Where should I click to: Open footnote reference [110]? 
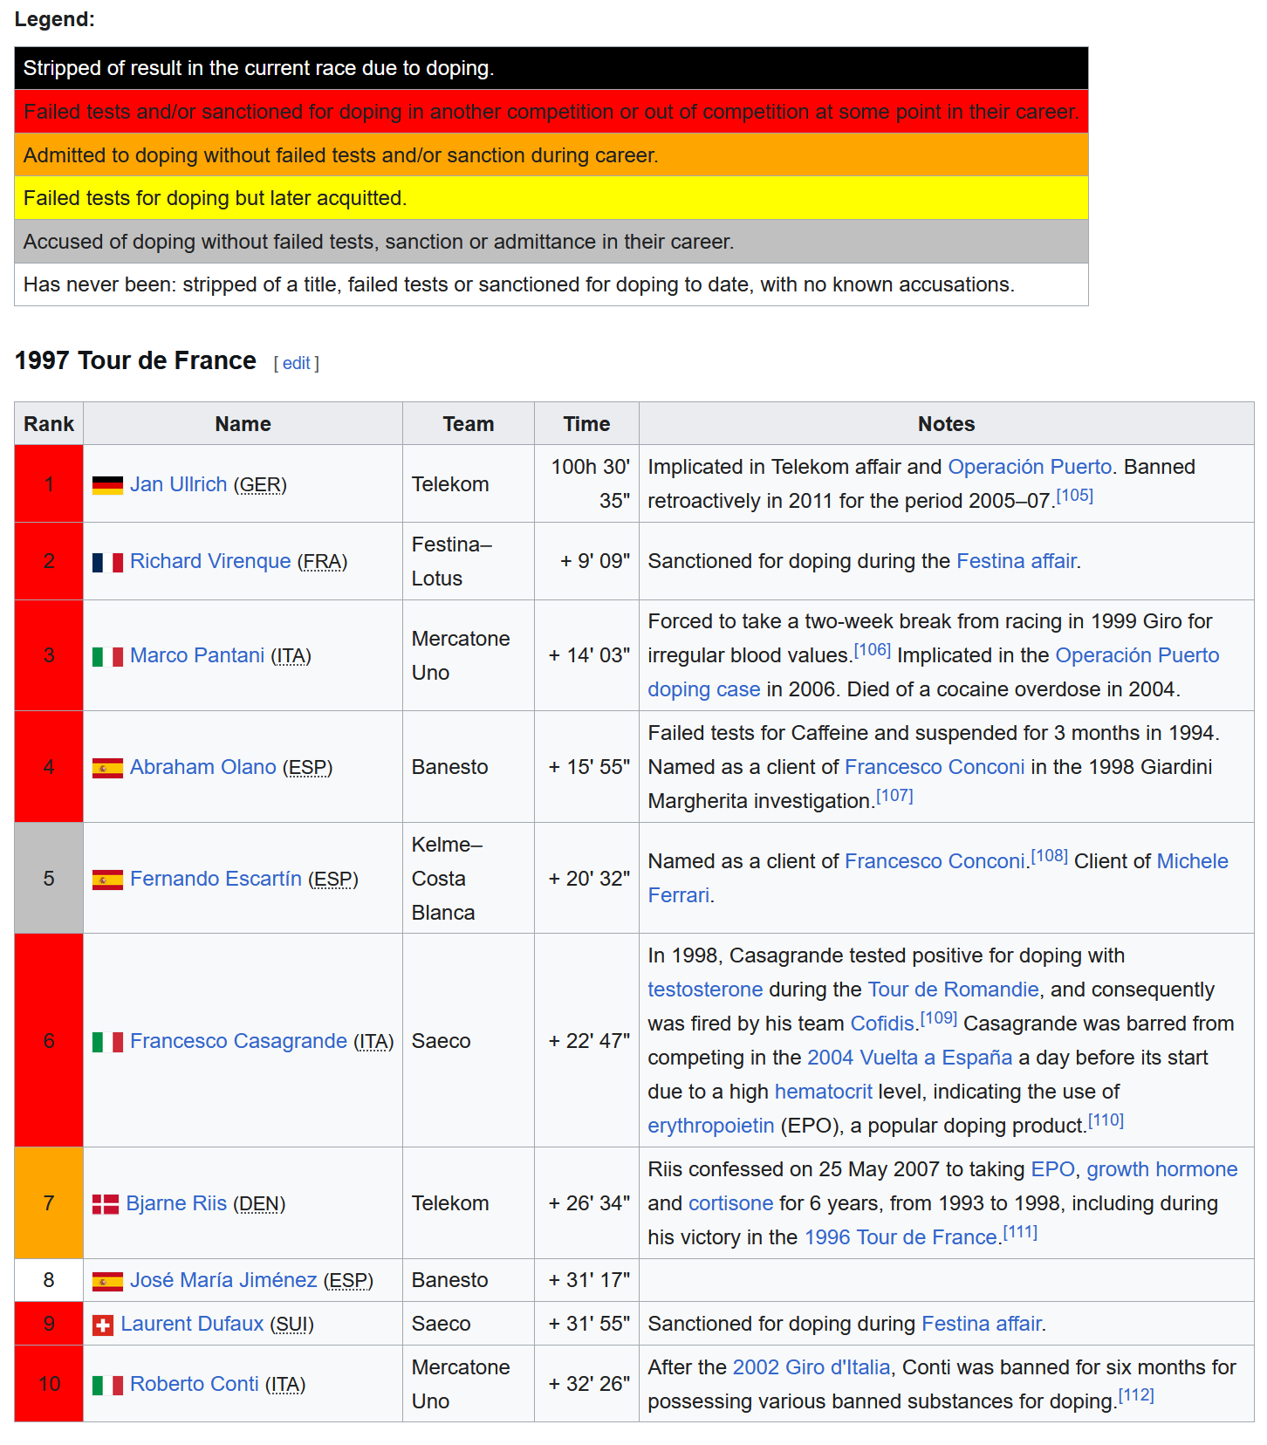click(1106, 1120)
